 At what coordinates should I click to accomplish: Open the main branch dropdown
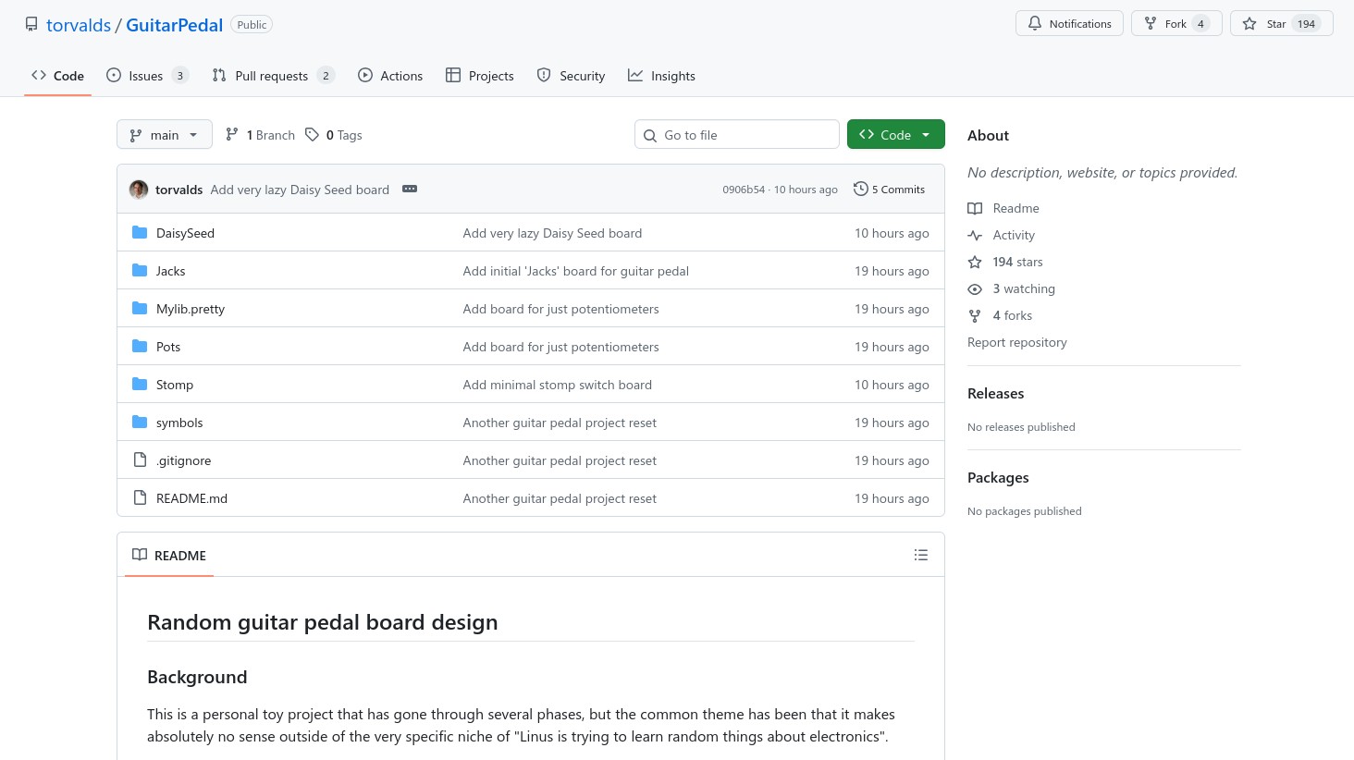[165, 134]
